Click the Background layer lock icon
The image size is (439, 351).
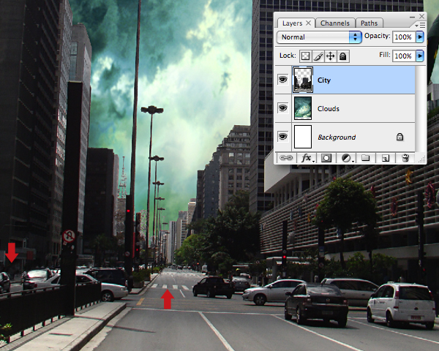[399, 137]
